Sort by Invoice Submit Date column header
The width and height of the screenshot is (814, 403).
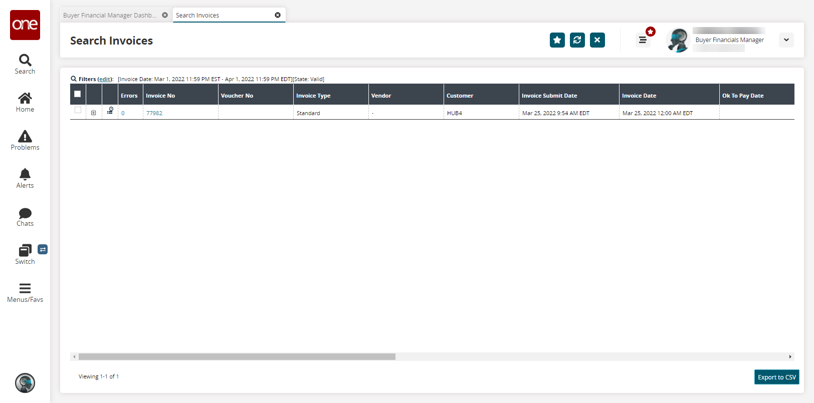point(569,95)
